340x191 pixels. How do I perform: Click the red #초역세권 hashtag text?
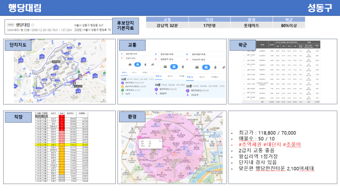(250, 144)
